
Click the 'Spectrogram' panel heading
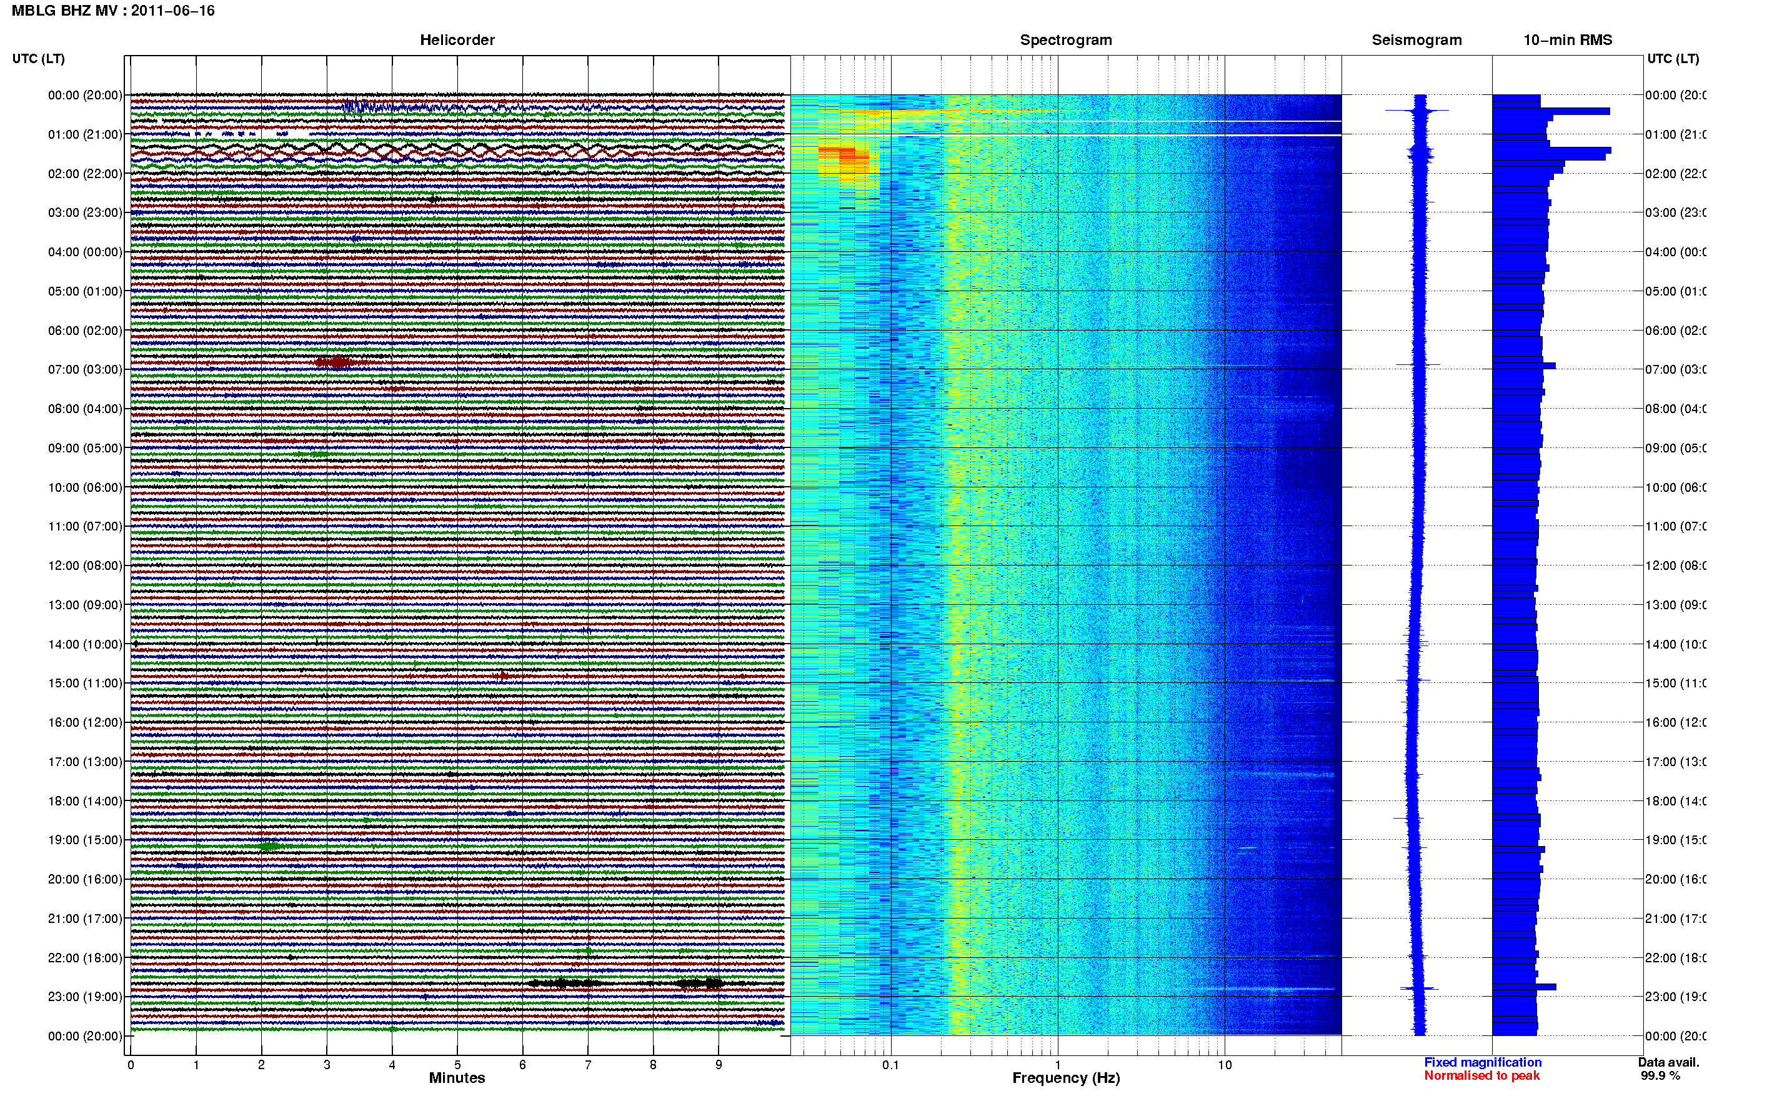tap(1065, 40)
